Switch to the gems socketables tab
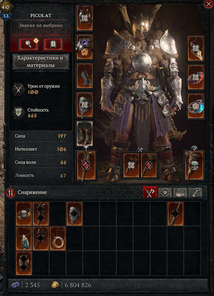This screenshot has width=214, height=296. tap(165, 193)
